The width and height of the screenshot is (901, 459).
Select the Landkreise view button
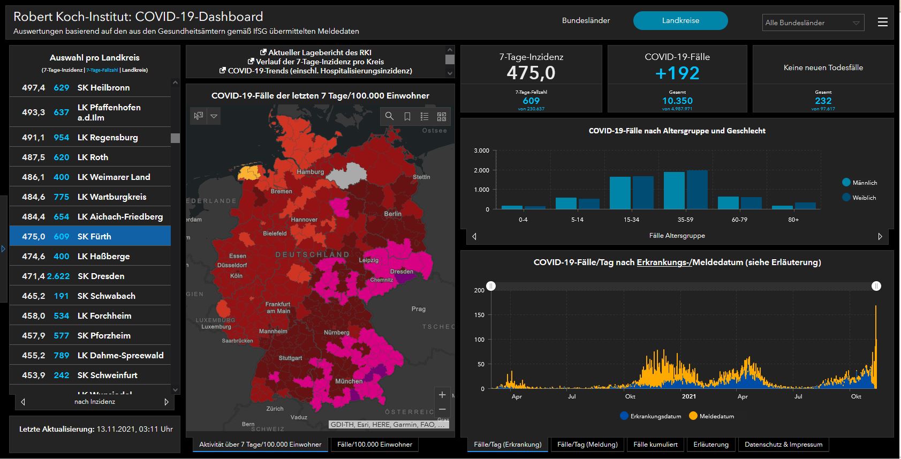(680, 20)
